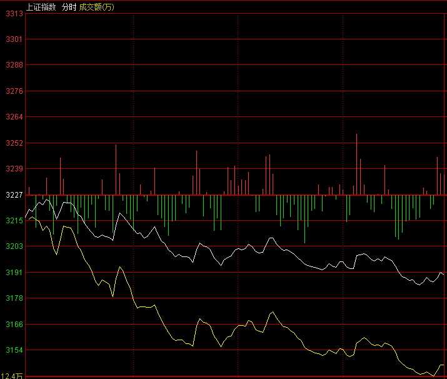The width and height of the screenshot is (447, 379).
Task: Click the 成交额(万) indicator label
Action: [97, 7]
